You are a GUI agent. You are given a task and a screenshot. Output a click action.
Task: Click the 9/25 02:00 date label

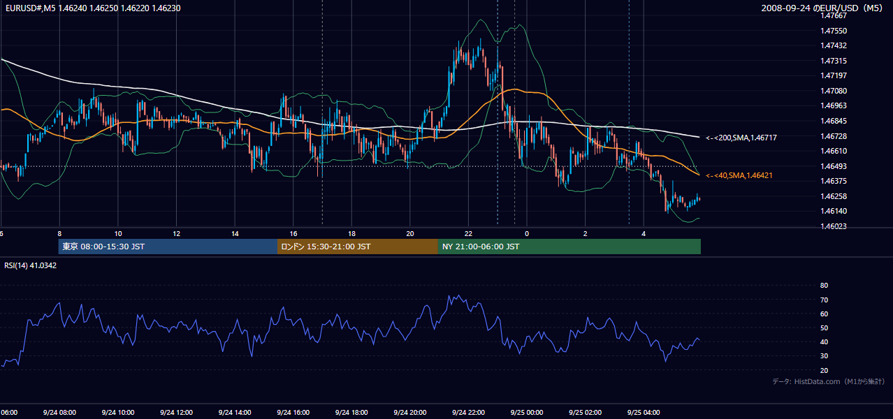[585, 413]
